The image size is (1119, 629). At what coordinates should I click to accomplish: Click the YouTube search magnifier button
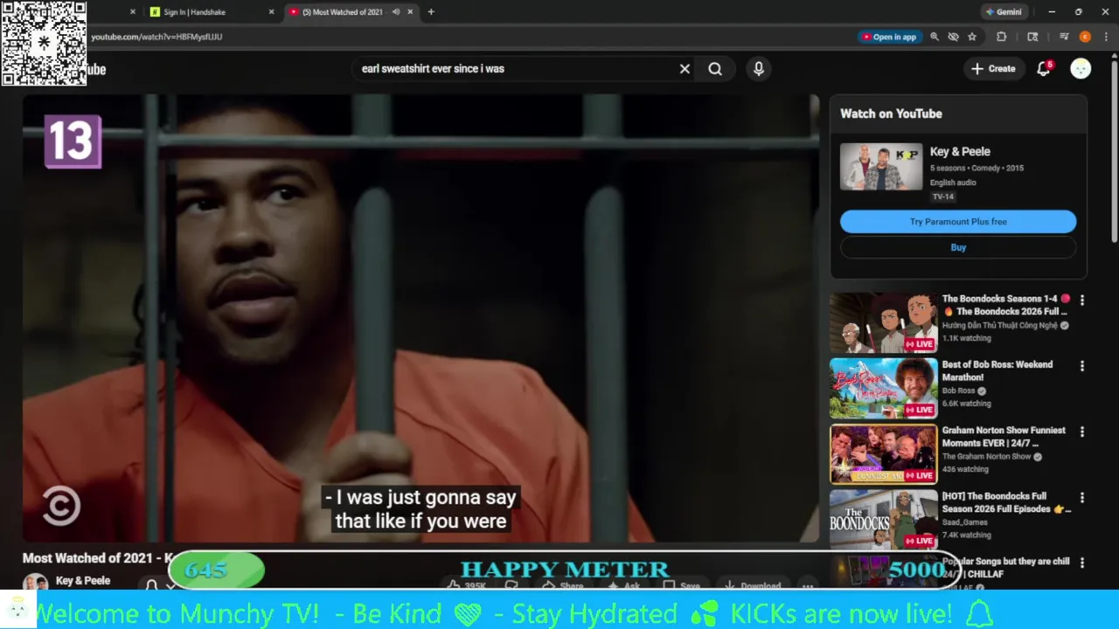coord(715,69)
